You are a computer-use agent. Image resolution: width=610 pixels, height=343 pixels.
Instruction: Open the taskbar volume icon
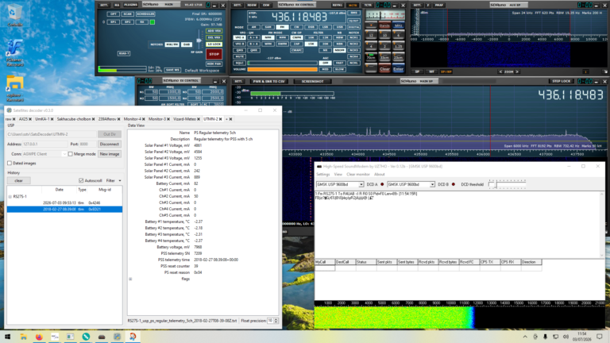(x=566, y=337)
